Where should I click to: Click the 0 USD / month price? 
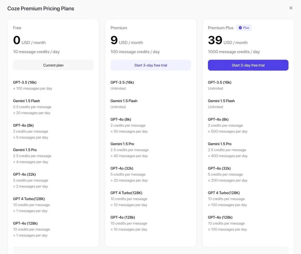tap(29, 41)
